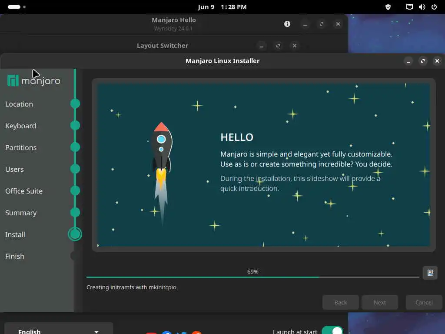The image size is (445, 334).
Task: Minimize the Manjaro Linux Installer window
Action: click(408, 61)
